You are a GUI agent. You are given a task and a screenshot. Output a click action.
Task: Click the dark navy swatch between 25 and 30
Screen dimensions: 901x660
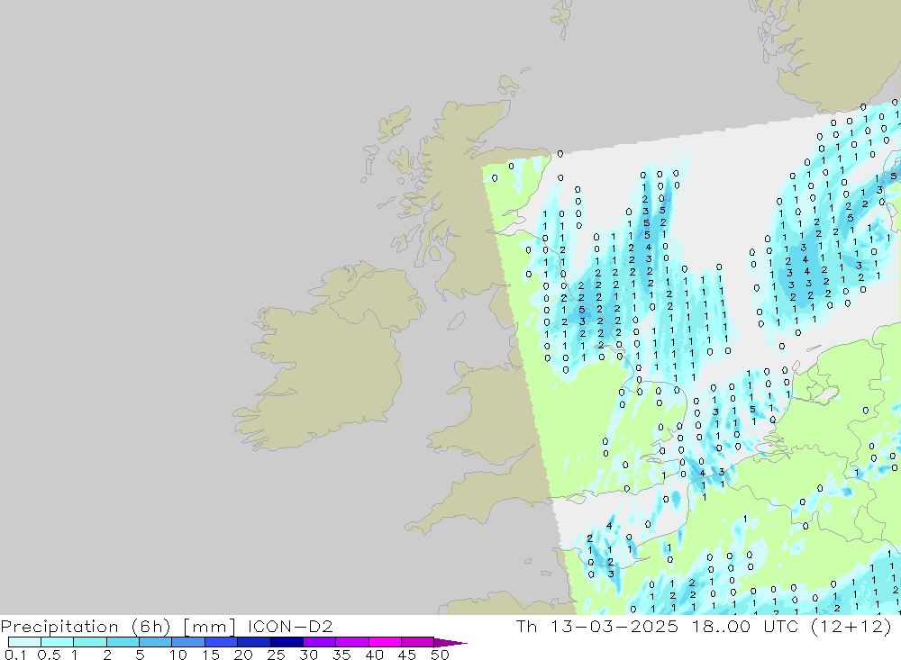click(x=287, y=642)
